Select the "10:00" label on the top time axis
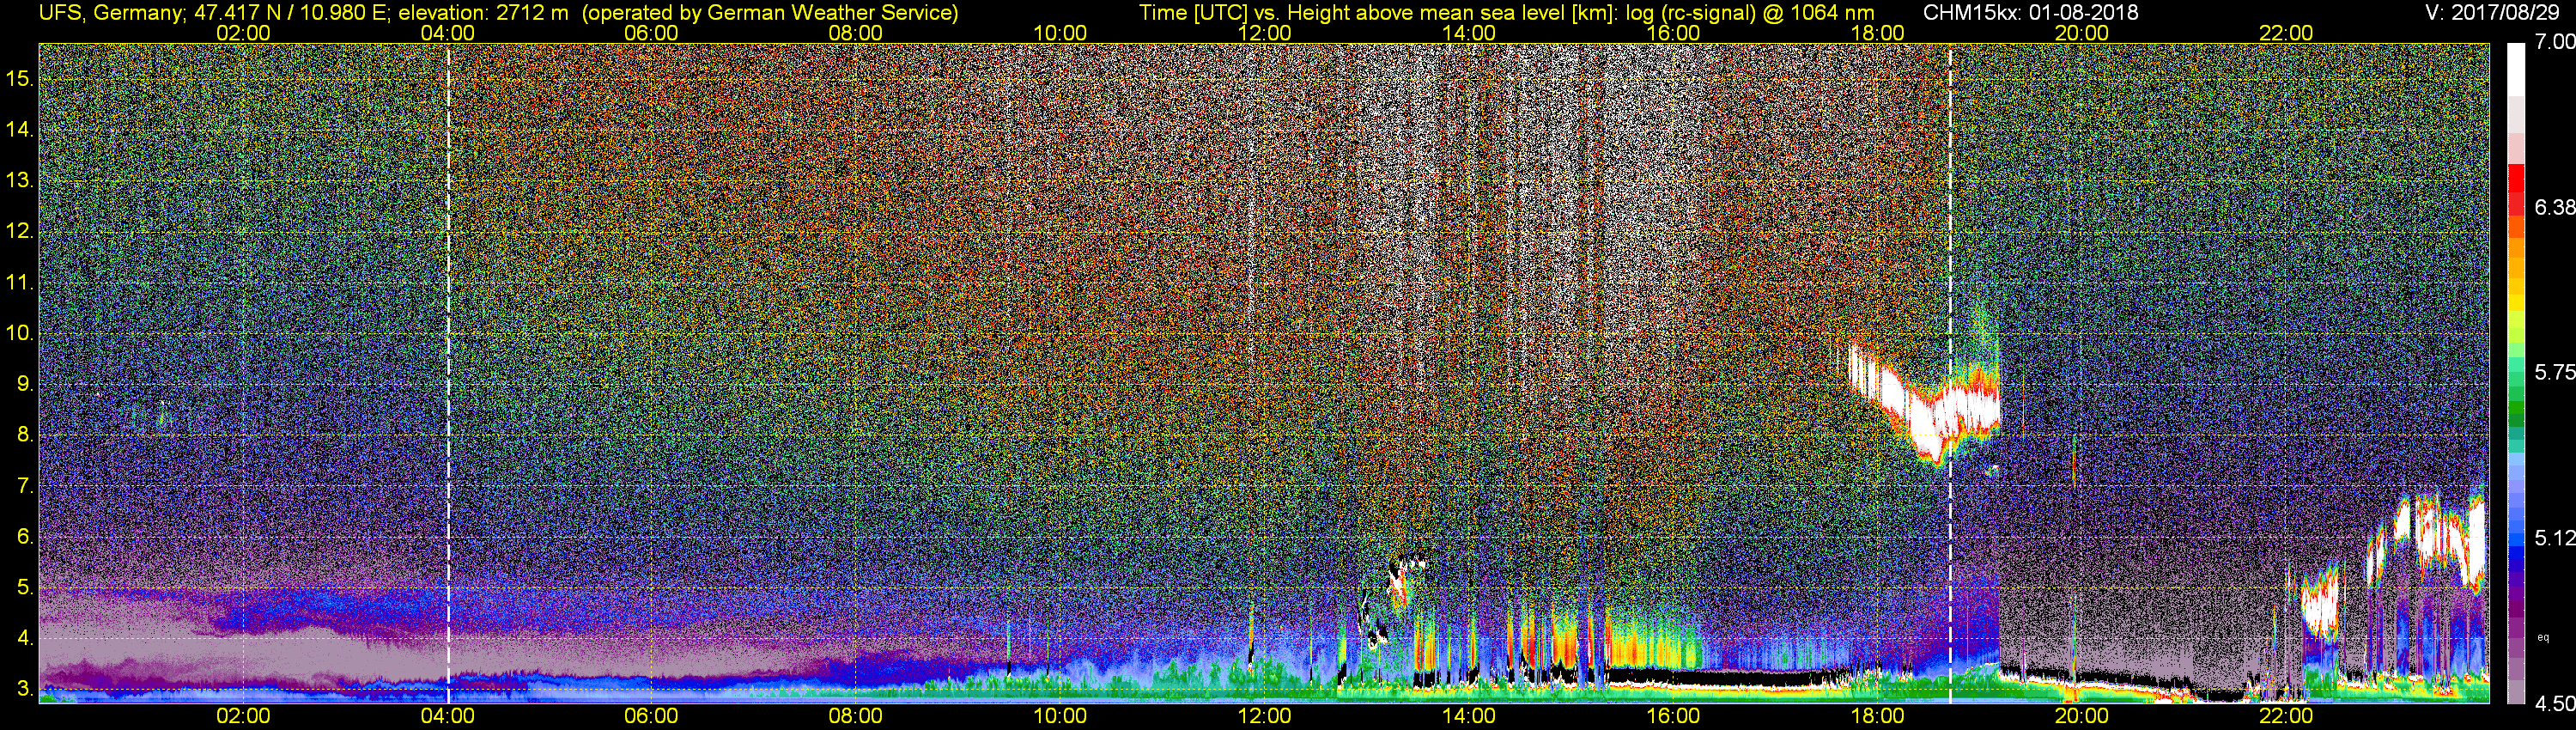The image size is (2576, 730). [1060, 33]
